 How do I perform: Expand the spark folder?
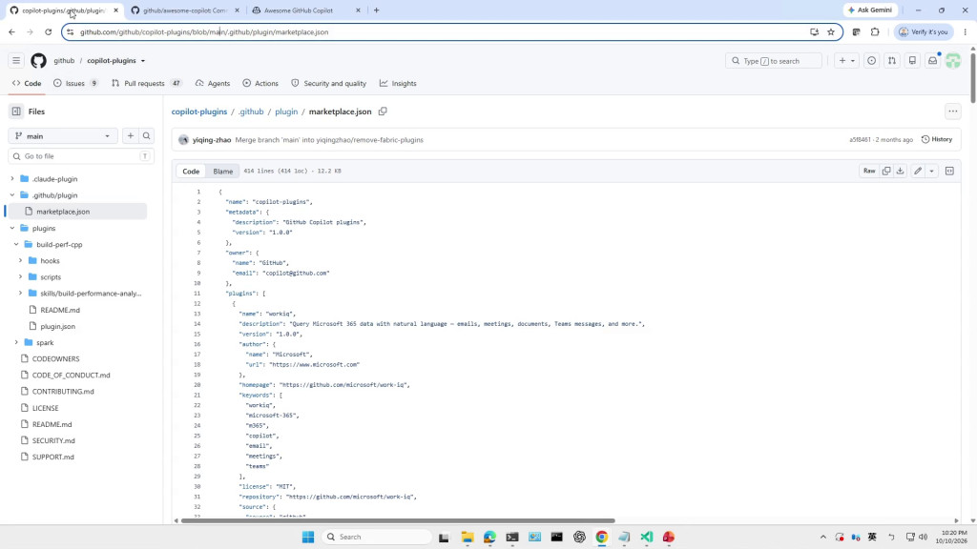point(16,342)
